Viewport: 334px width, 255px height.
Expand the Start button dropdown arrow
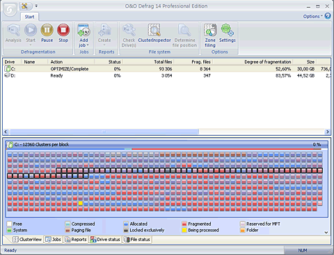(31, 45)
